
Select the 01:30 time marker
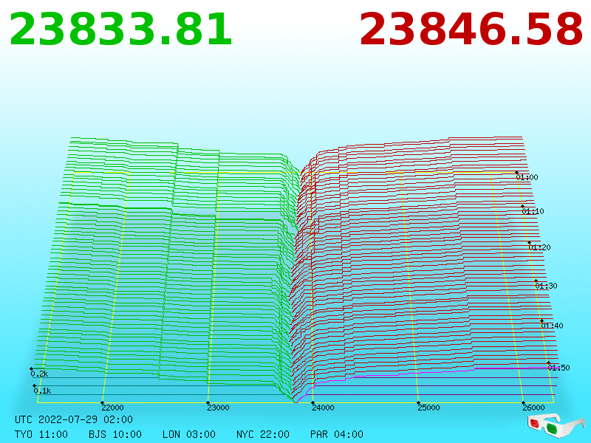click(546, 286)
